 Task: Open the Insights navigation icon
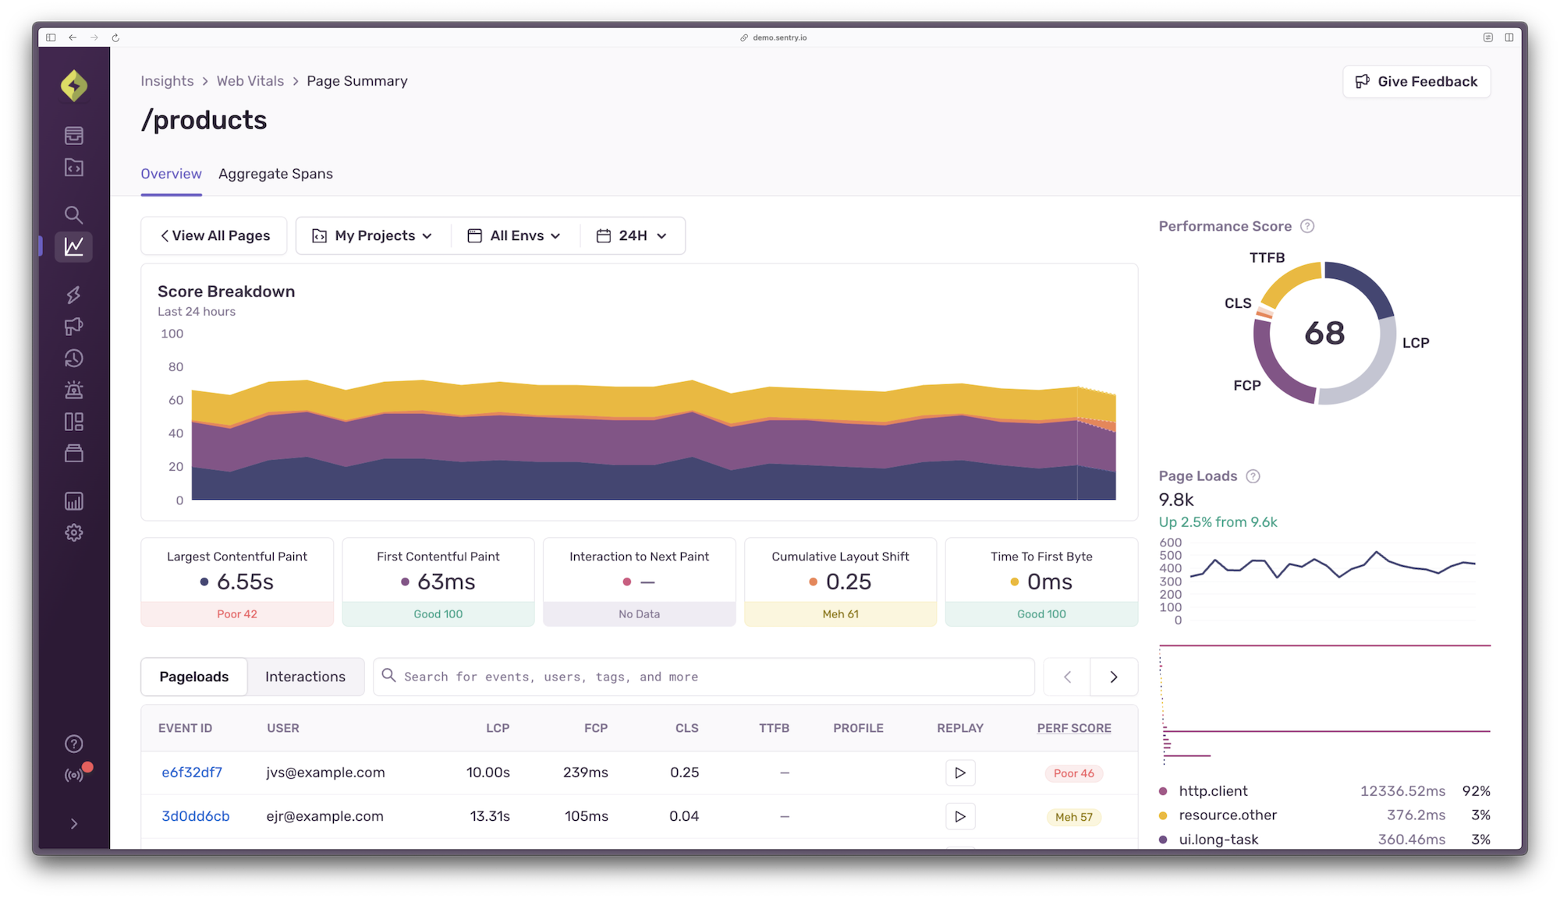pos(73,247)
